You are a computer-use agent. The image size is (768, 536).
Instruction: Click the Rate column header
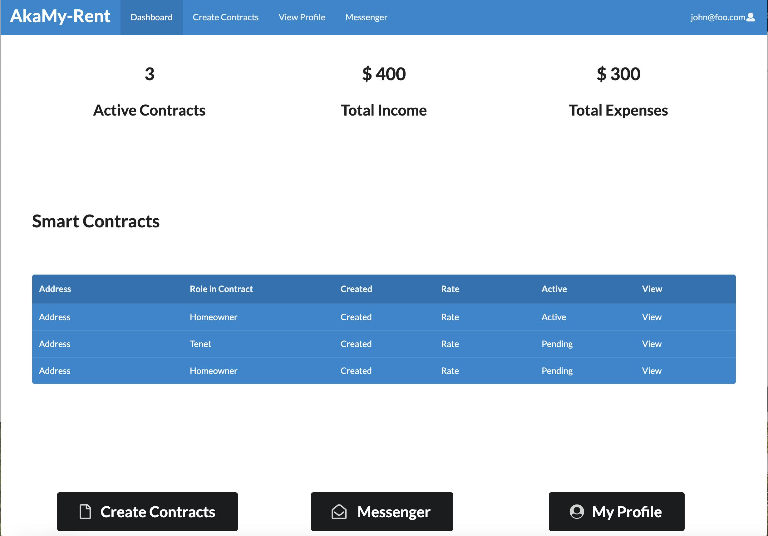pos(450,289)
